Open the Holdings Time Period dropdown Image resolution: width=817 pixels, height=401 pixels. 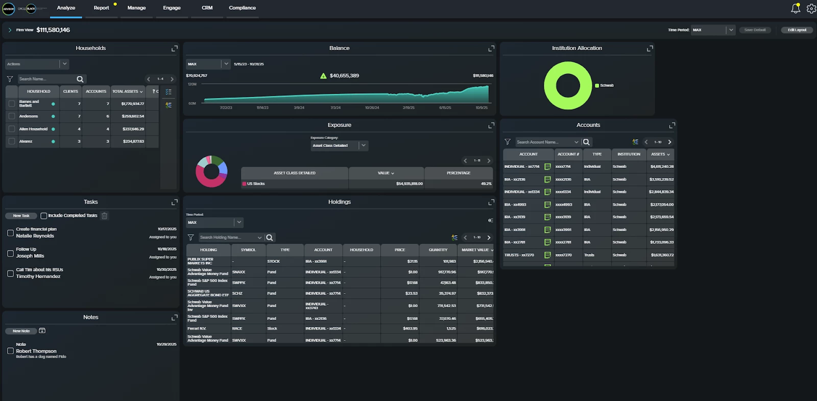pyautogui.click(x=214, y=222)
